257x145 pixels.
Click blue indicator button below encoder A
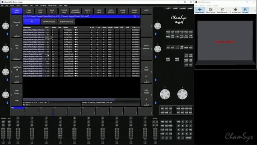coord(7,34)
